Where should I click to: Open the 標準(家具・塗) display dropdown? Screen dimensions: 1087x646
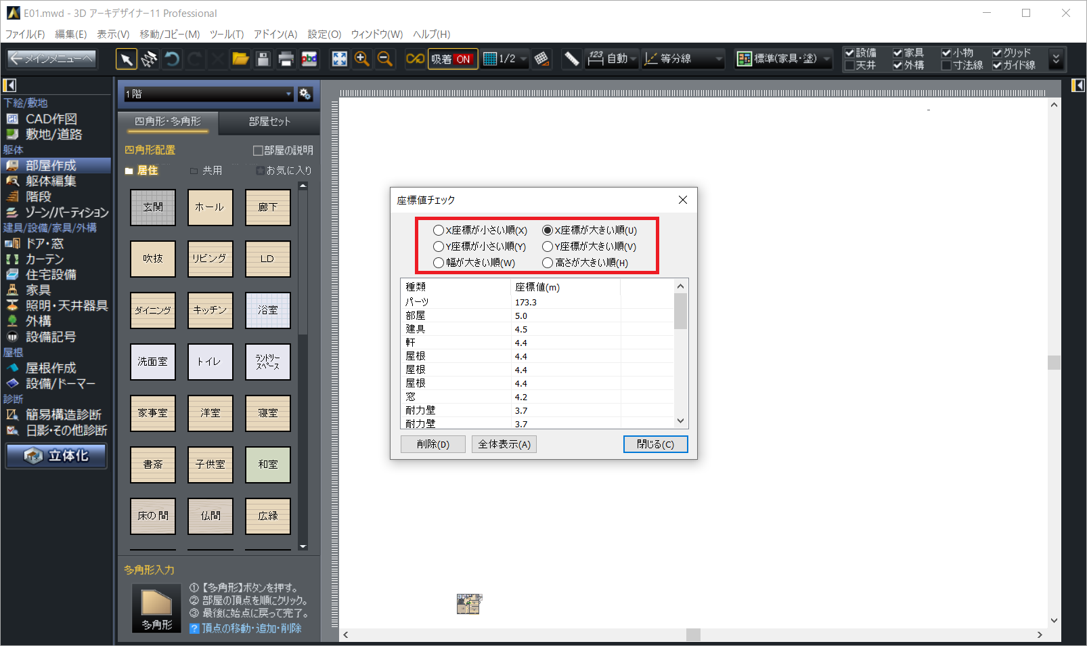pos(826,60)
